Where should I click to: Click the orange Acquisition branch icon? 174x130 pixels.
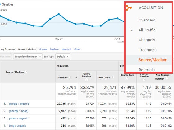[129, 8]
